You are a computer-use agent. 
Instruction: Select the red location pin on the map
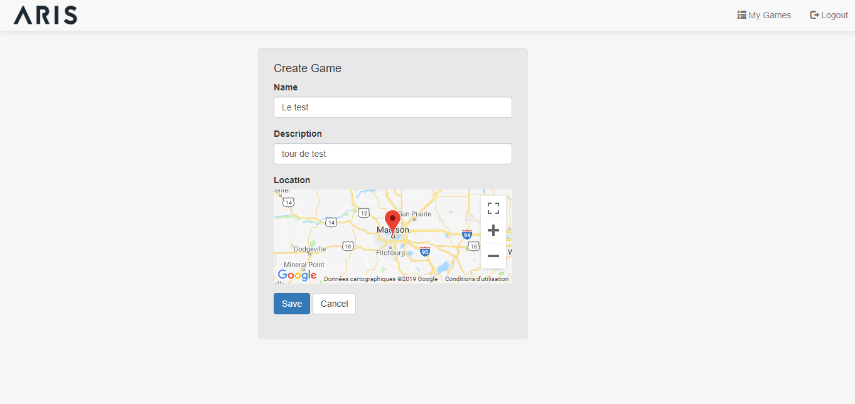pos(392,221)
